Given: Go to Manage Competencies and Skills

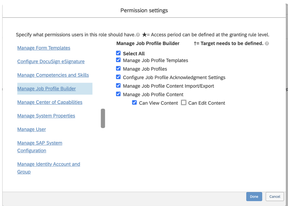Looking at the screenshot, I should 53,75.
